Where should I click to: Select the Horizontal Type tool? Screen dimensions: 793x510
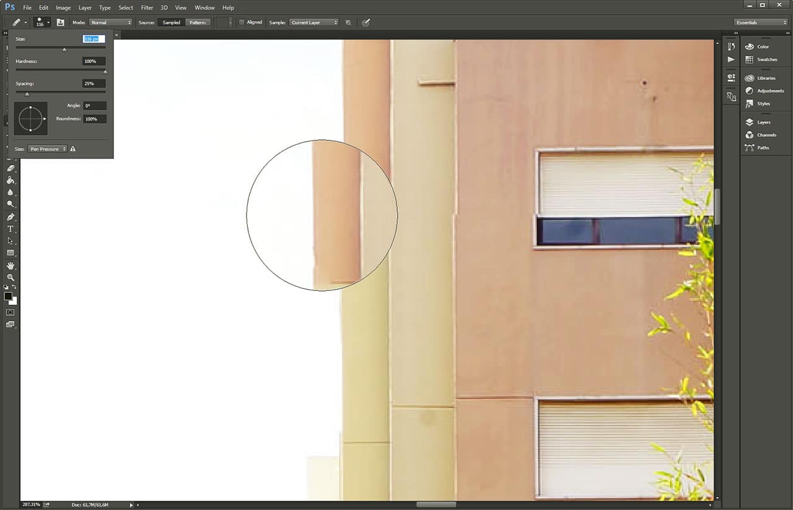point(10,229)
